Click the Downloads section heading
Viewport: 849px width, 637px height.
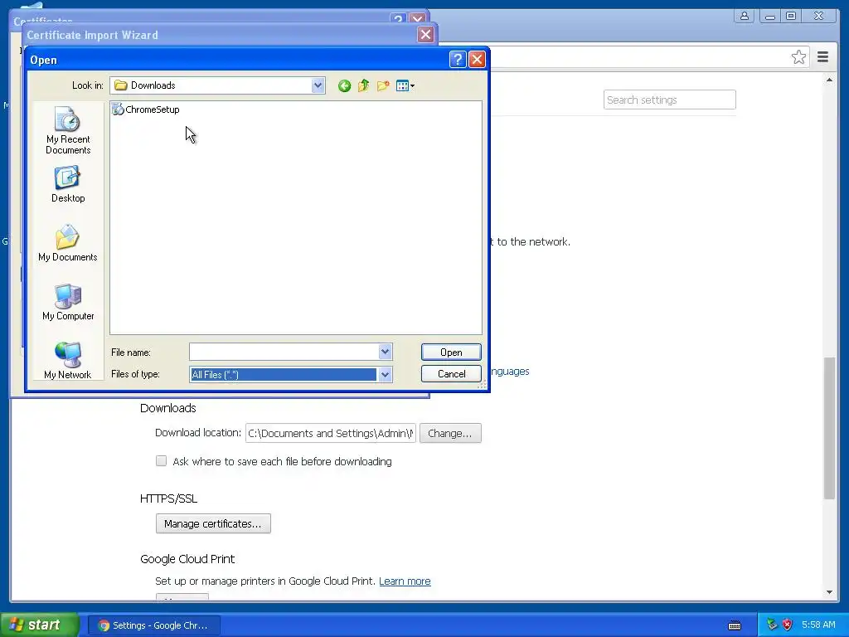point(167,408)
